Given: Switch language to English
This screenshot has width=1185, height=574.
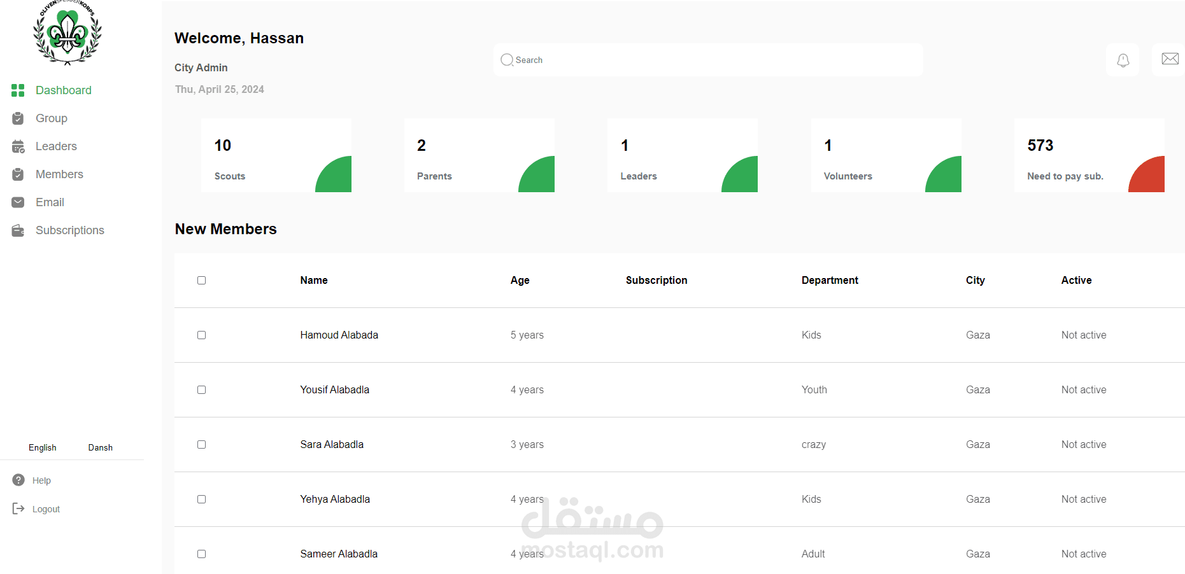Looking at the screenshot, I should point(43,448).
